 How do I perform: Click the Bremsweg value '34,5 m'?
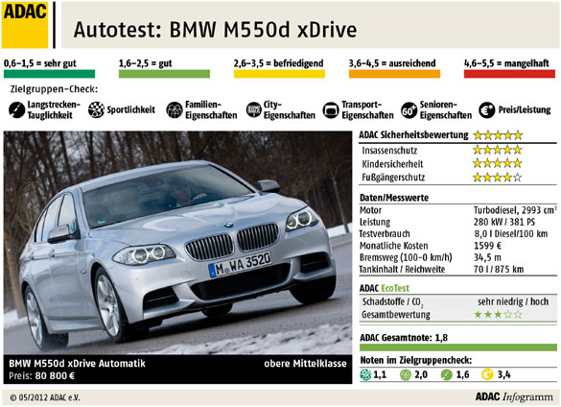pos(487,257)
